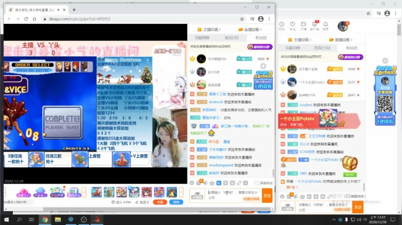Open the horizontal scrollbar in front window
The image size is (402, 225).
156,209
